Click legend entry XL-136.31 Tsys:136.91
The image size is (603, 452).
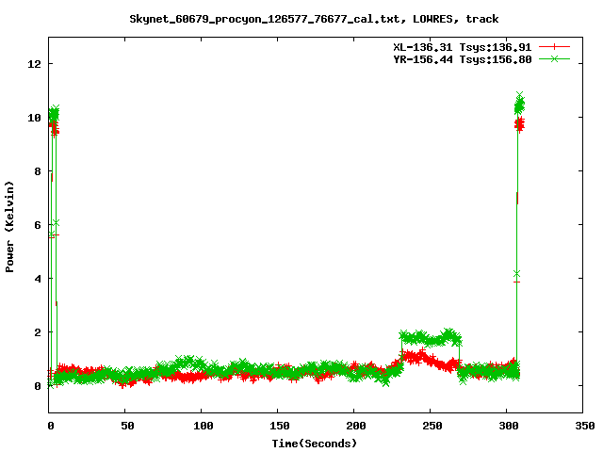coord(463,47)
